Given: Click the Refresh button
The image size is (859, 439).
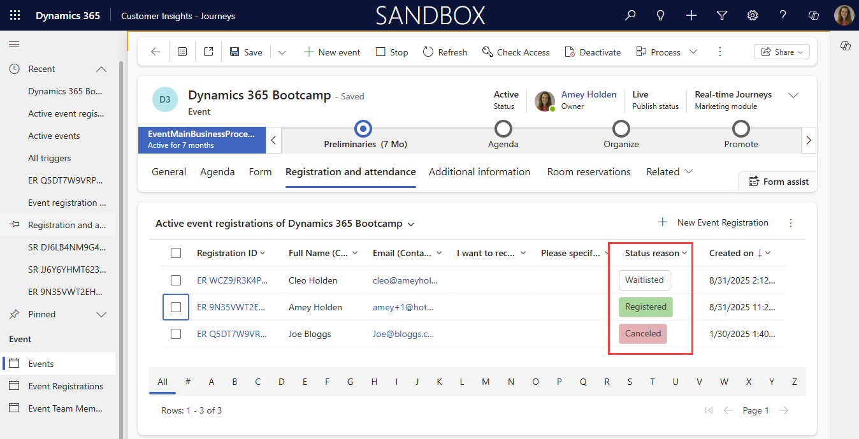Looking at the screenshot, I should point(445,52).
